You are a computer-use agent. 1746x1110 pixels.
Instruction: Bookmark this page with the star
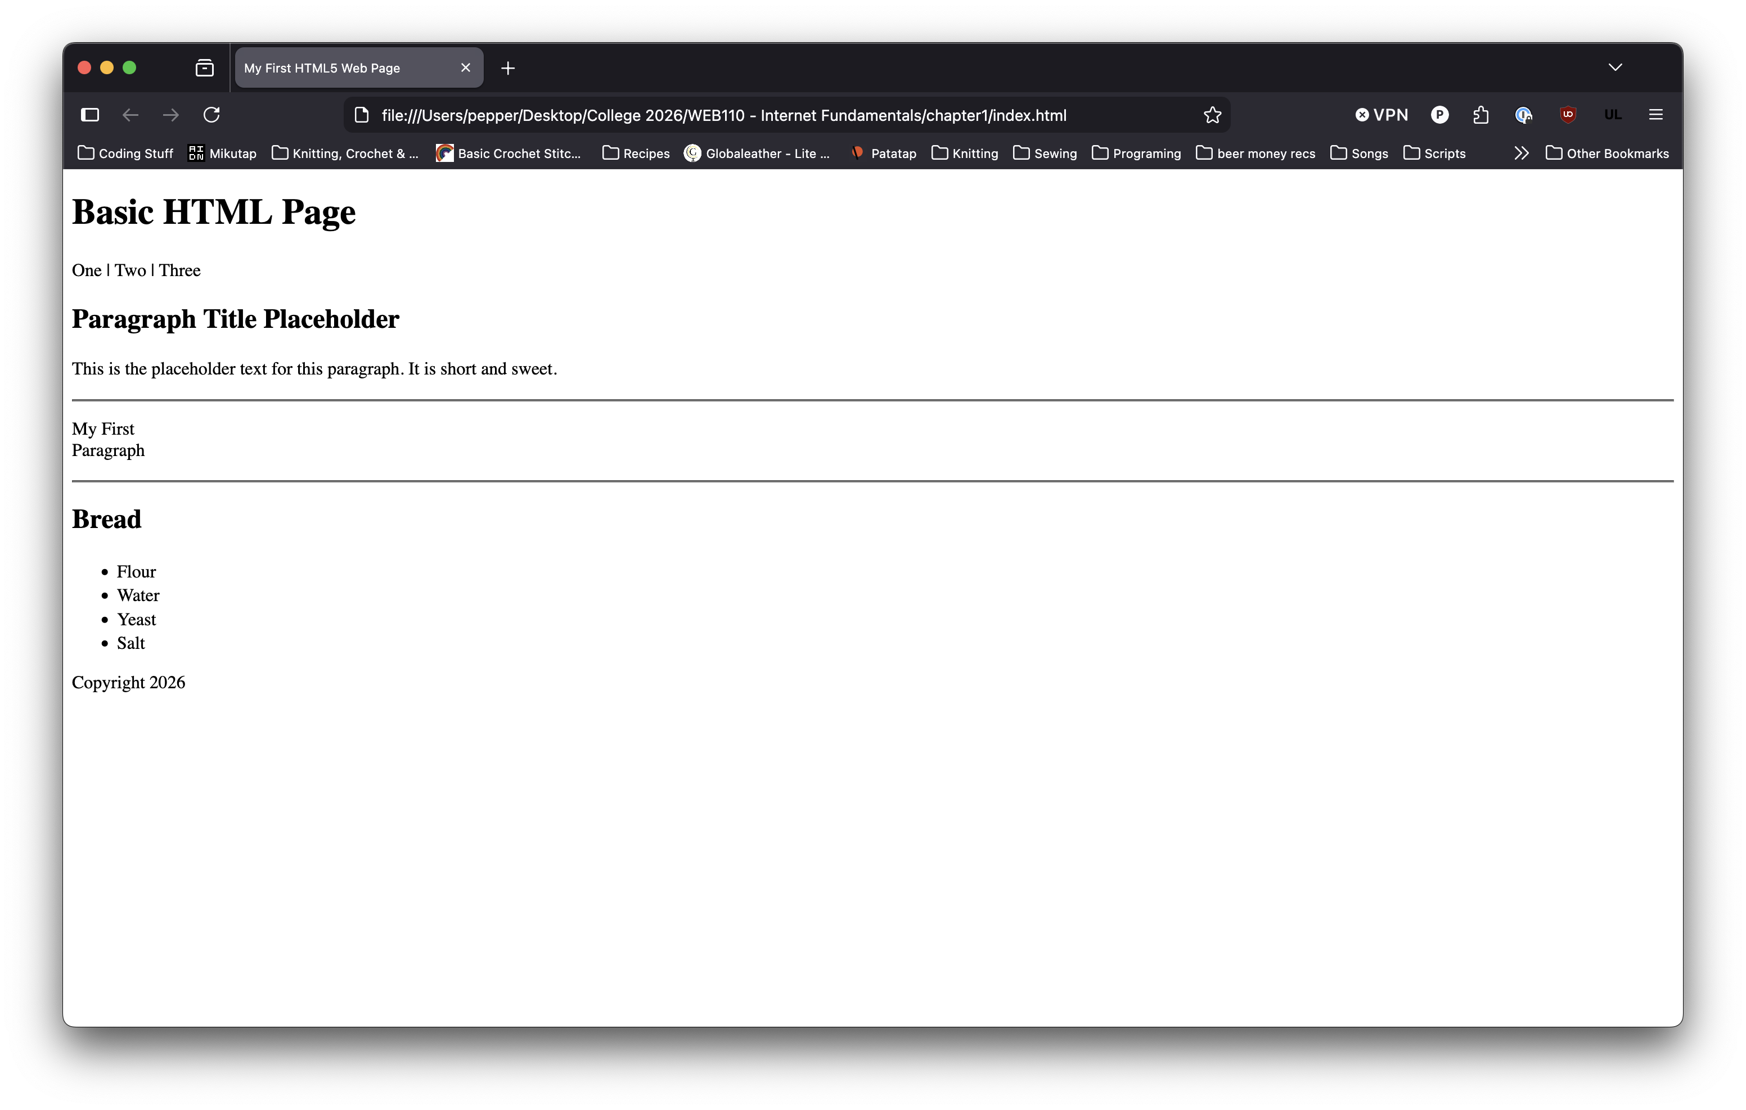tap(1212, 115)
